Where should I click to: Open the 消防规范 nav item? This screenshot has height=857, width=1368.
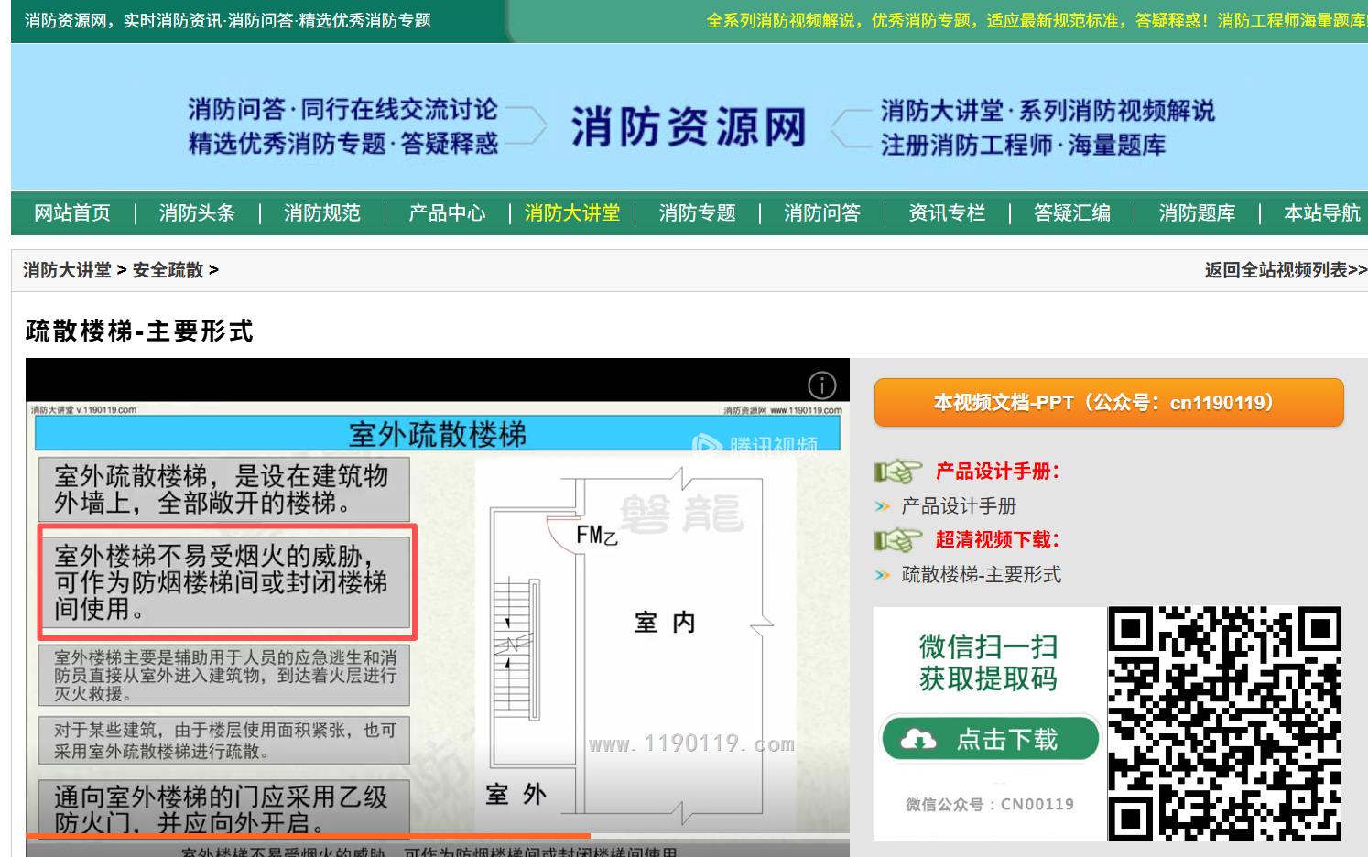coord(322,212)
